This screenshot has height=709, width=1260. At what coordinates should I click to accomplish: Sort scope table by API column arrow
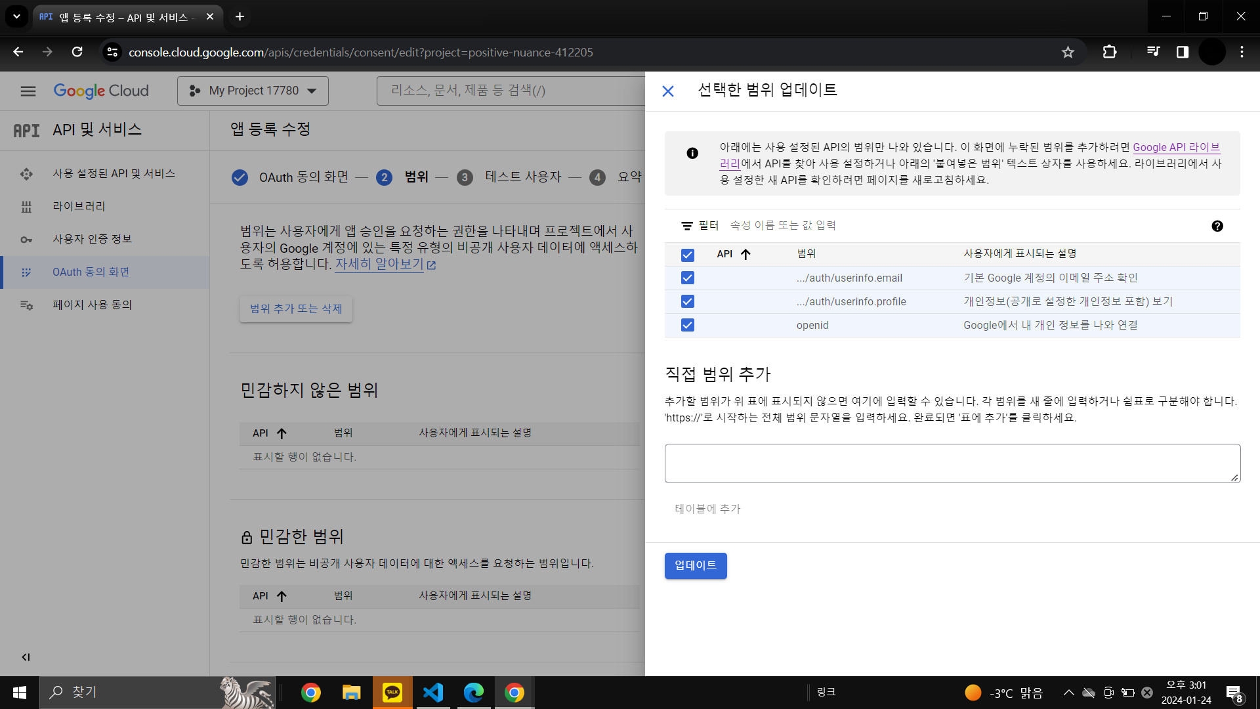(745, 254)
